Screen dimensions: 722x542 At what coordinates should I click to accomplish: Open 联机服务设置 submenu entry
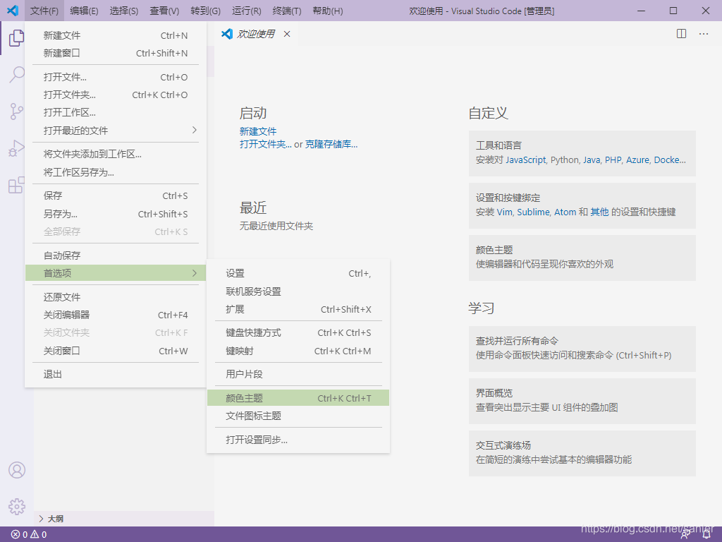(x=298, y=291)
